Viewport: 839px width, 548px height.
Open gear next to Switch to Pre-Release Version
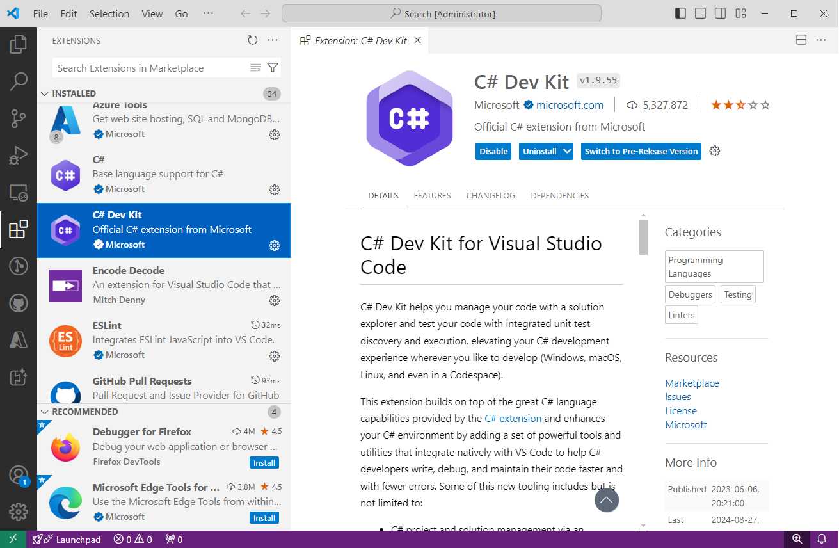(715, 151)
